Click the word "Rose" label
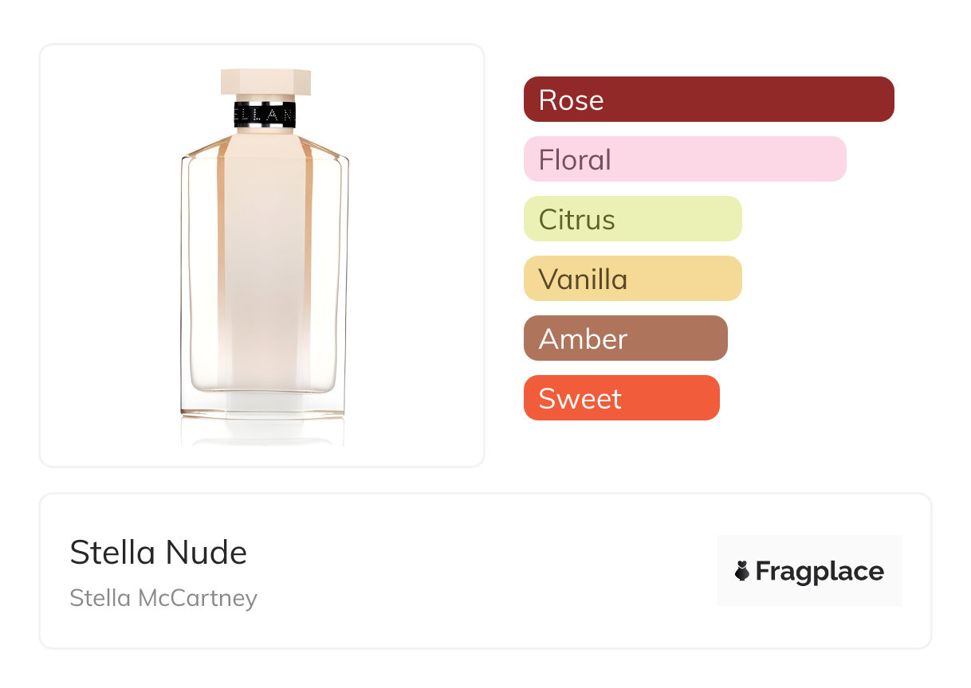Screen dimensions: 971x688 coord(572,100)
